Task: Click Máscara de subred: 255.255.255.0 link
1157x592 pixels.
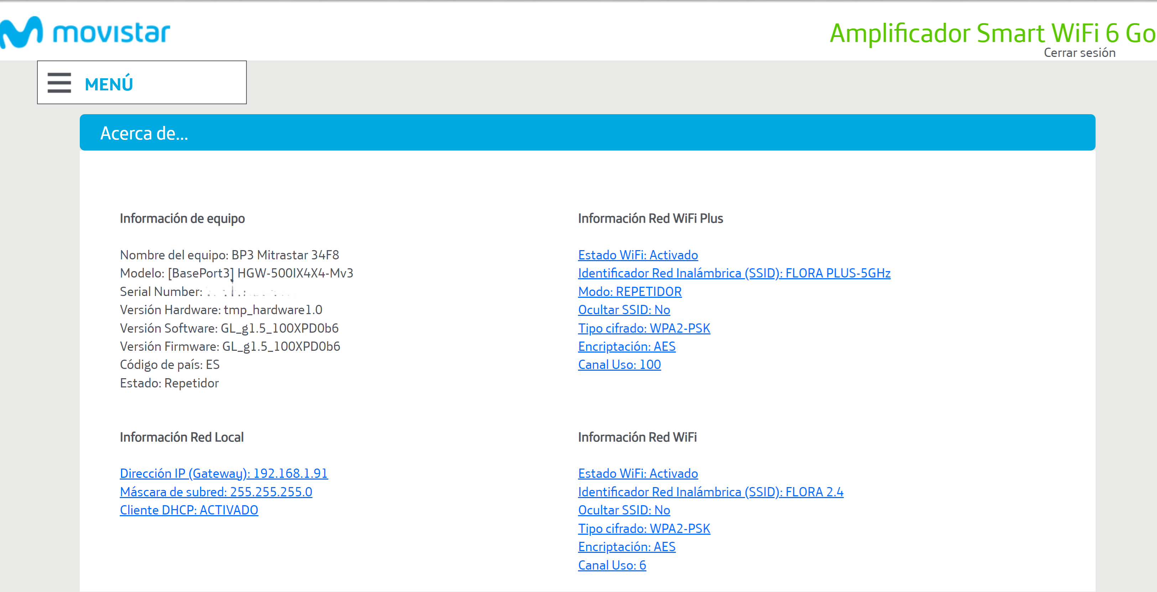Action: [x=216, y=492]
